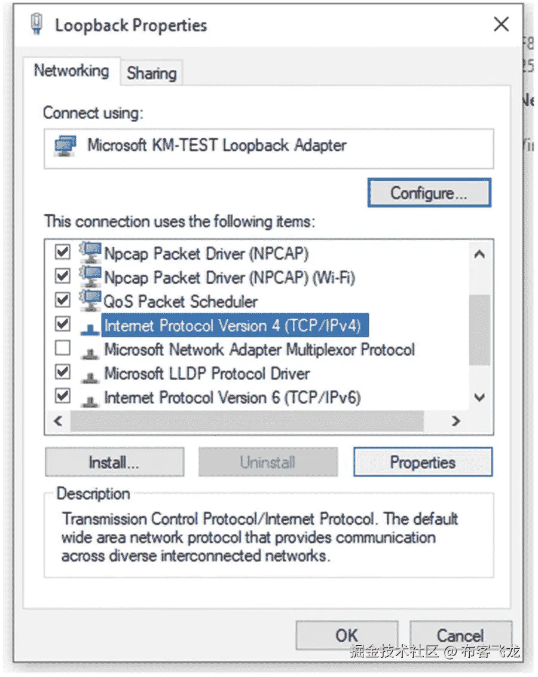Click the vertical scrollbar thumb in the items list
The height and width of the screenshot is (677, 538).
point(479,329)
